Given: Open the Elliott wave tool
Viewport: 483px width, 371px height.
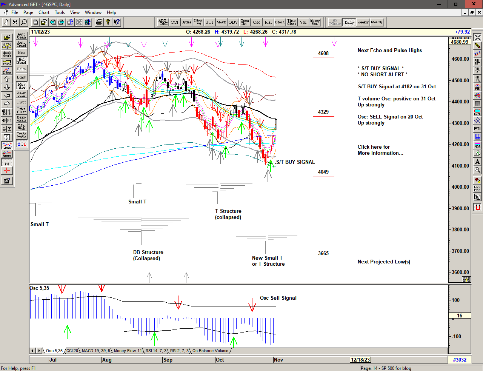Looking at the screenshot, I should [7, 71].
